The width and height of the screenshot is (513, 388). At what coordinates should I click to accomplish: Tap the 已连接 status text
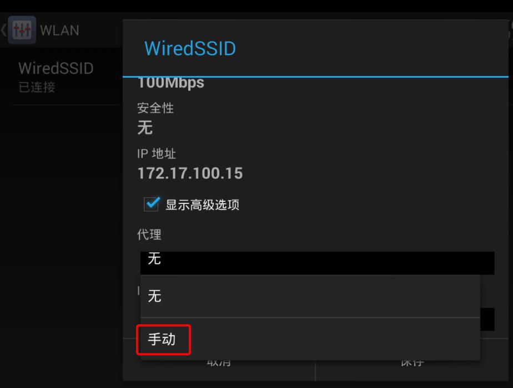pos(37,87)
